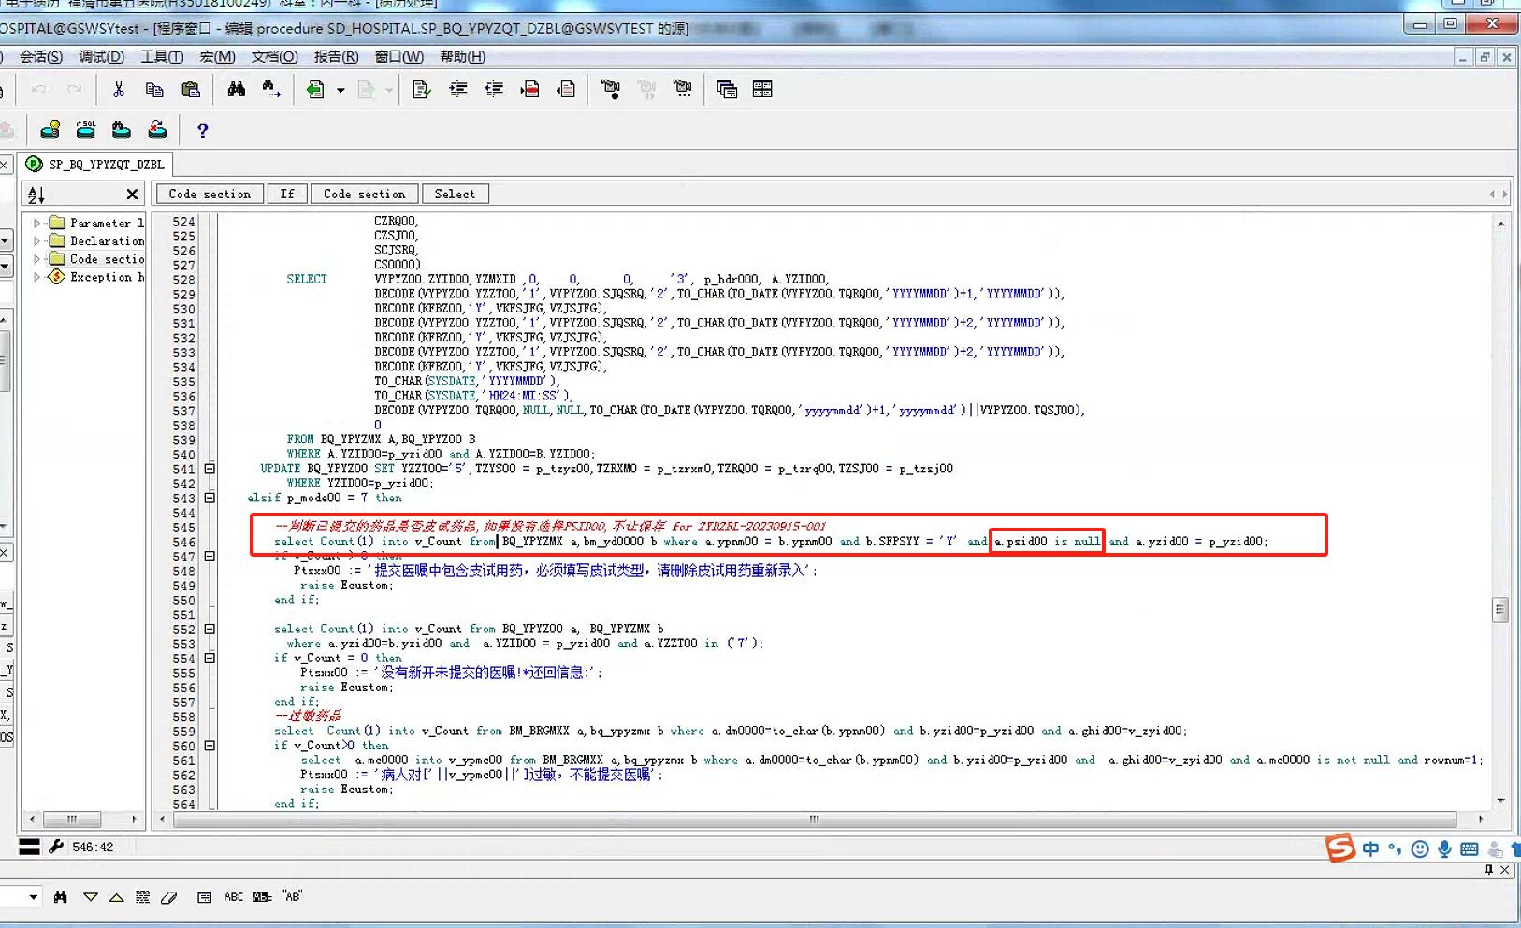This screenshot has width=1521, height=928.
Task: Click the Paste clipboard icon
Action: click(x=191, y=90)
